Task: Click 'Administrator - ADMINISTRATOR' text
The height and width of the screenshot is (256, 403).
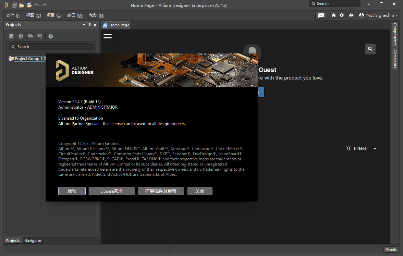Action: point(88,107)
